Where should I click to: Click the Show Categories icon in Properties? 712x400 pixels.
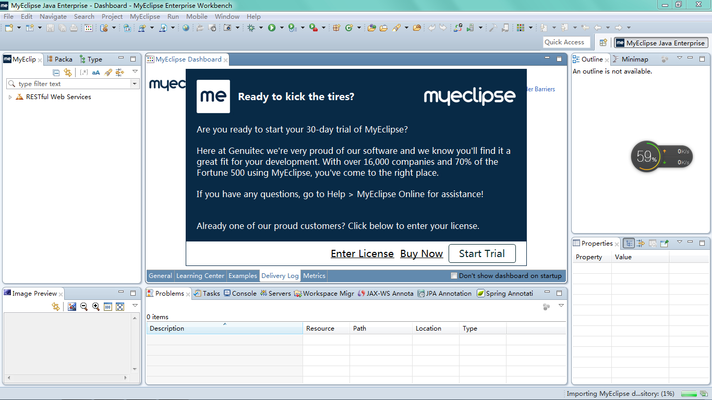[x=629, y=243]
